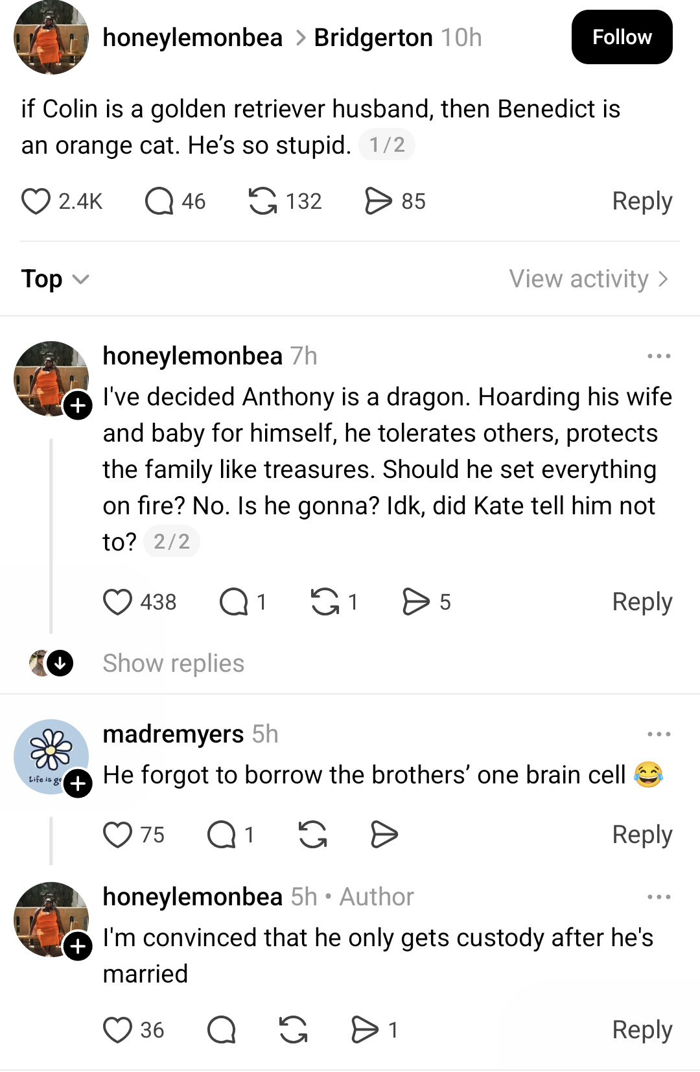This screenshot has height=1072, width=700.
Task: Repost the madremyers brain cell comment
Action: [312, 835]
